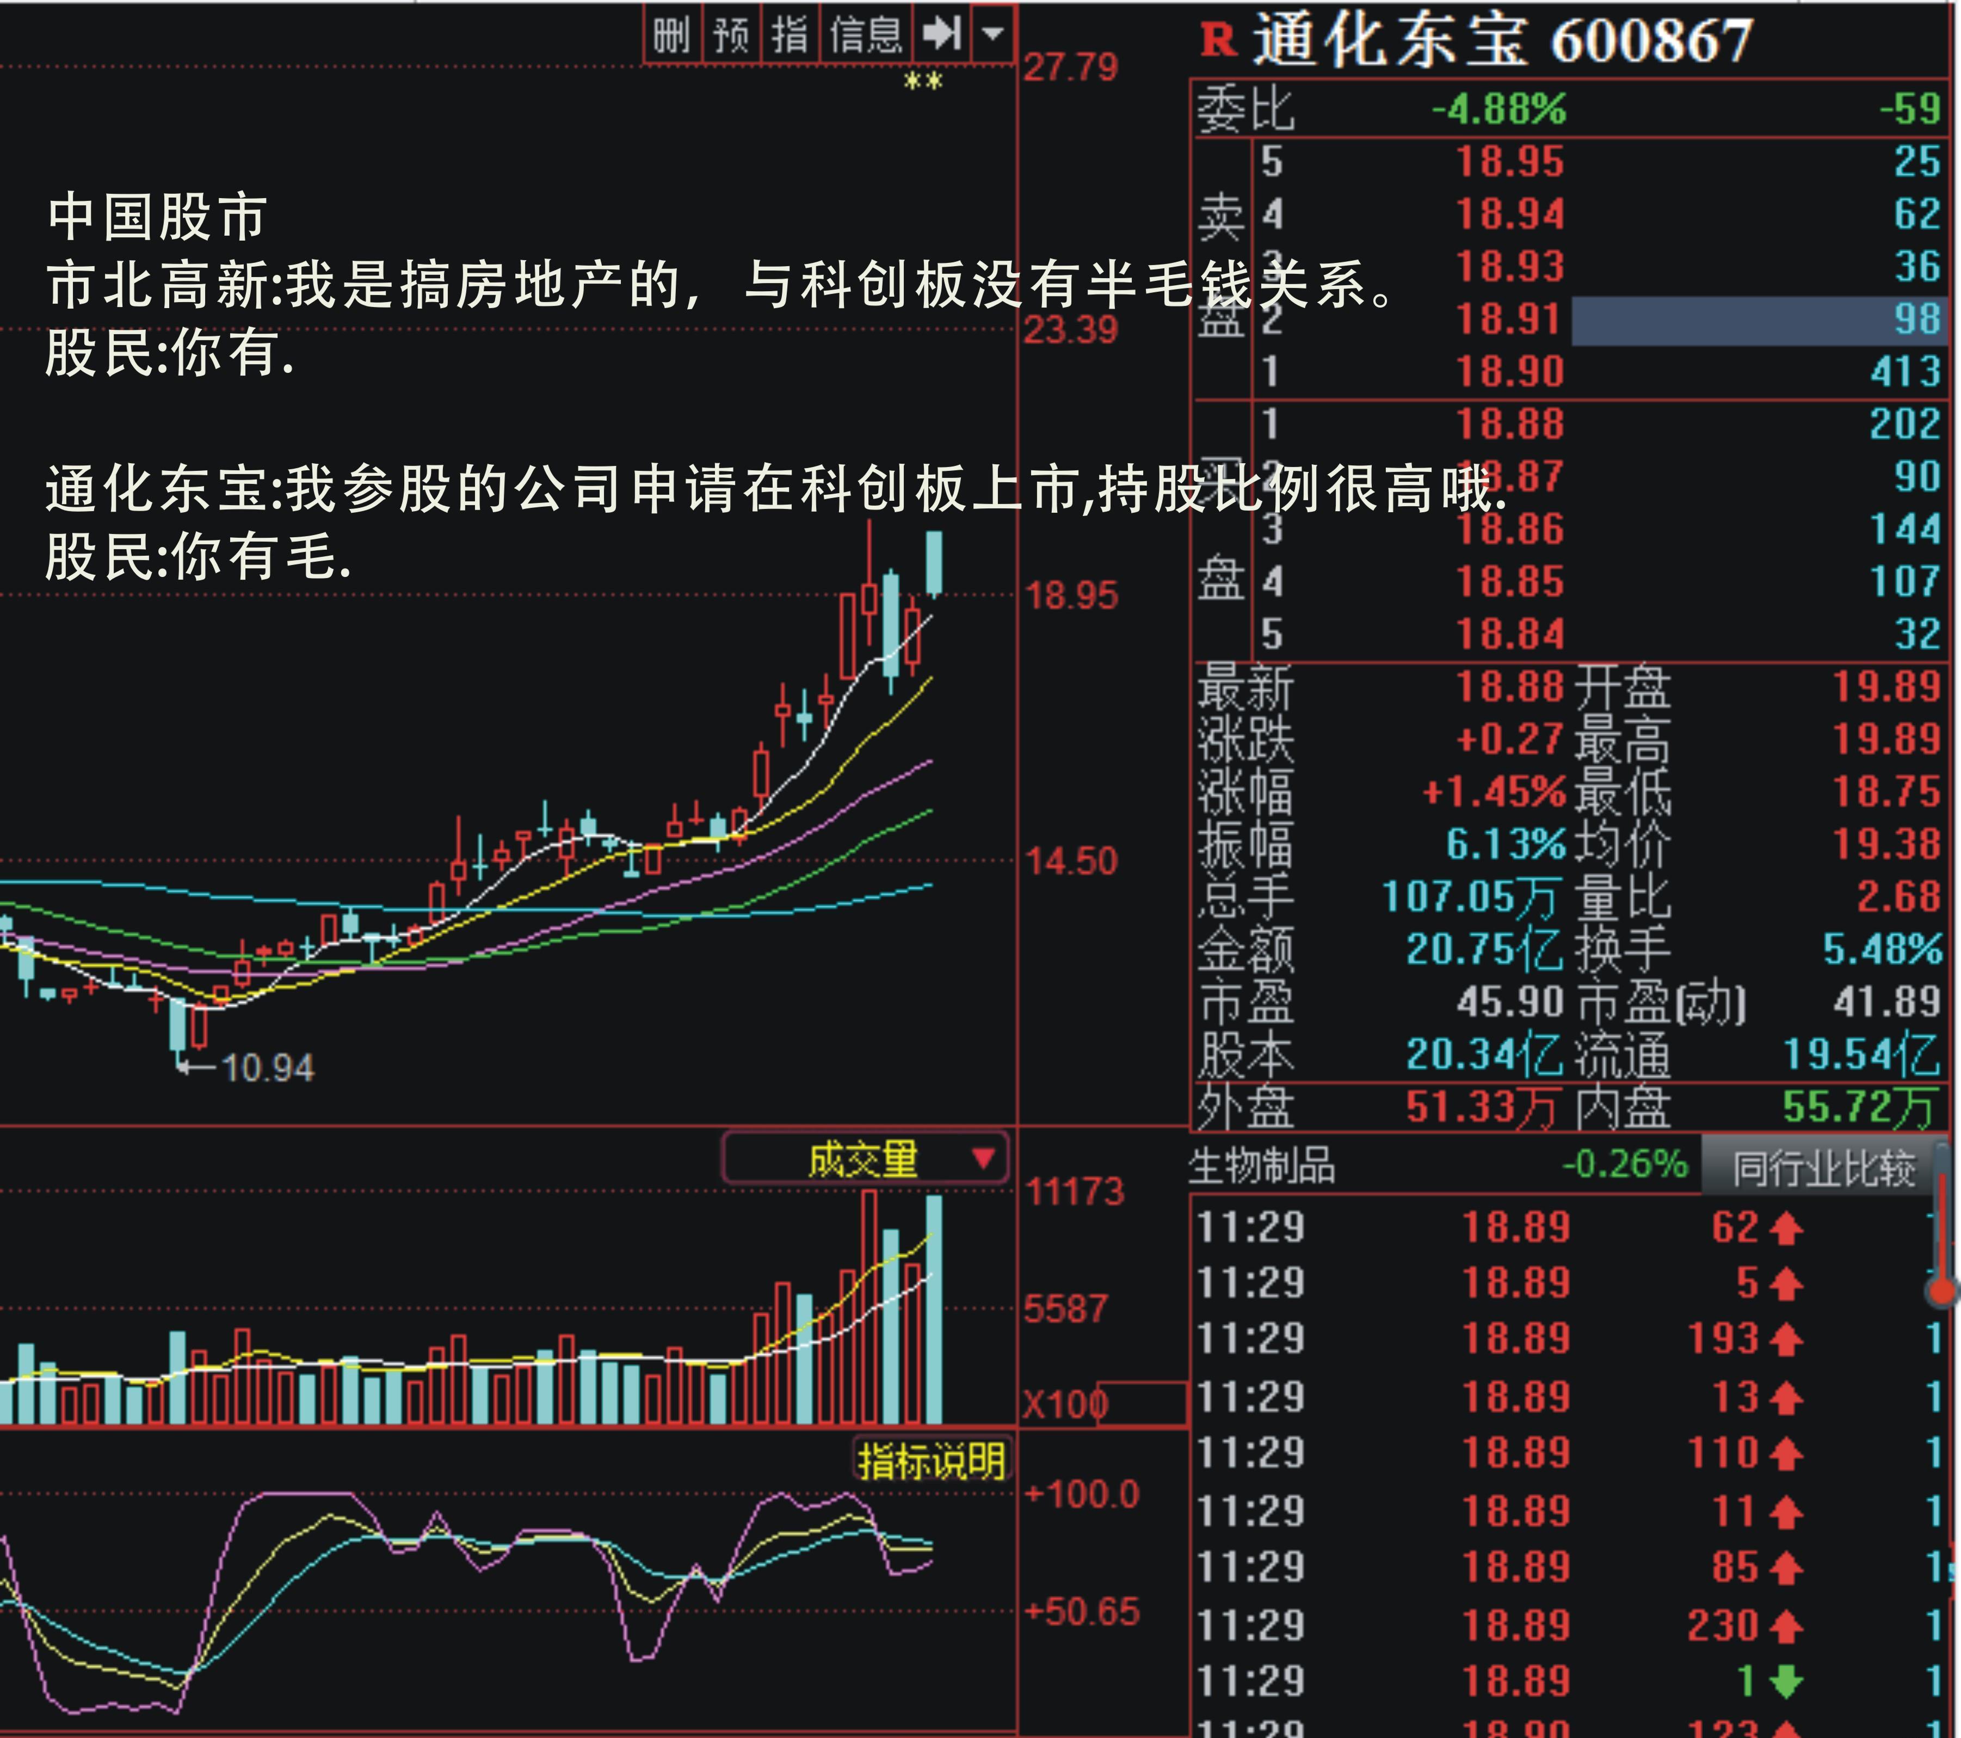Select buy level 3 price 18.86
The height and width of the screenshot is (1738, 1961).
1510,529
